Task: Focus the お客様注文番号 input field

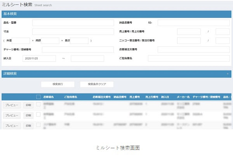Action: 193,50
